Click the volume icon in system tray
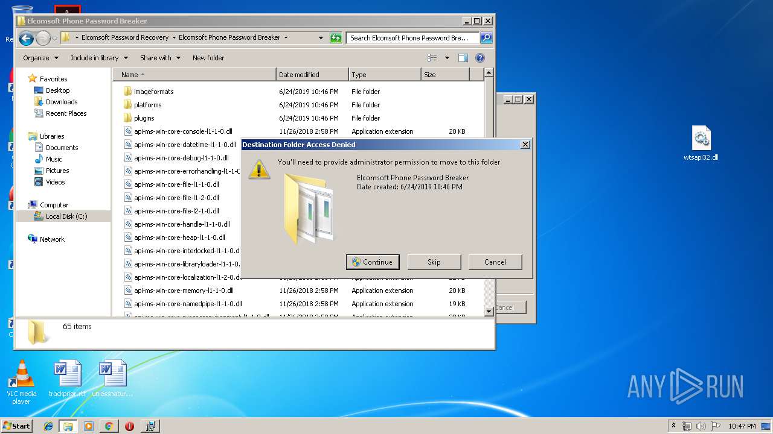773x434 pixels. pyautogui.click(x=701, y=426)
